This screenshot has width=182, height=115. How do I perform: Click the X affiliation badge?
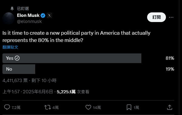point(49,15)
